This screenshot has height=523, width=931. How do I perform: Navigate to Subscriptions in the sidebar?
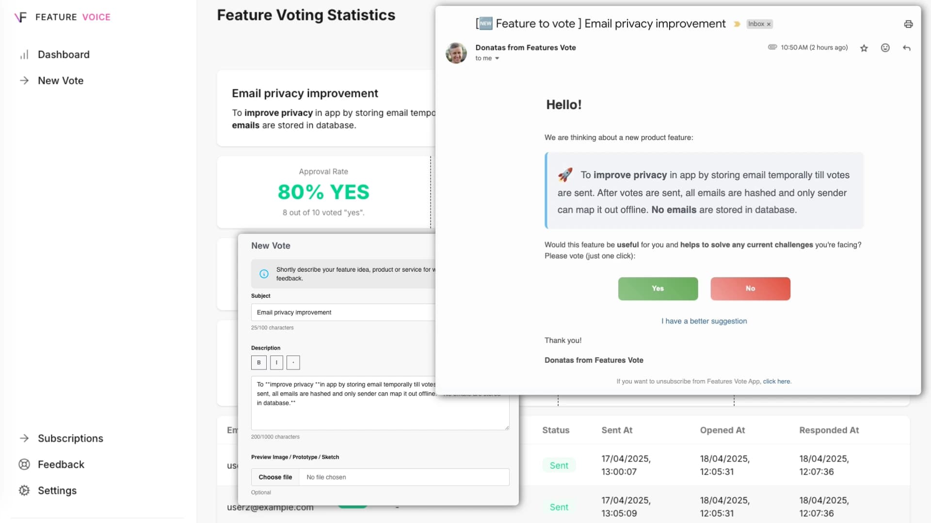pos(70,438)
